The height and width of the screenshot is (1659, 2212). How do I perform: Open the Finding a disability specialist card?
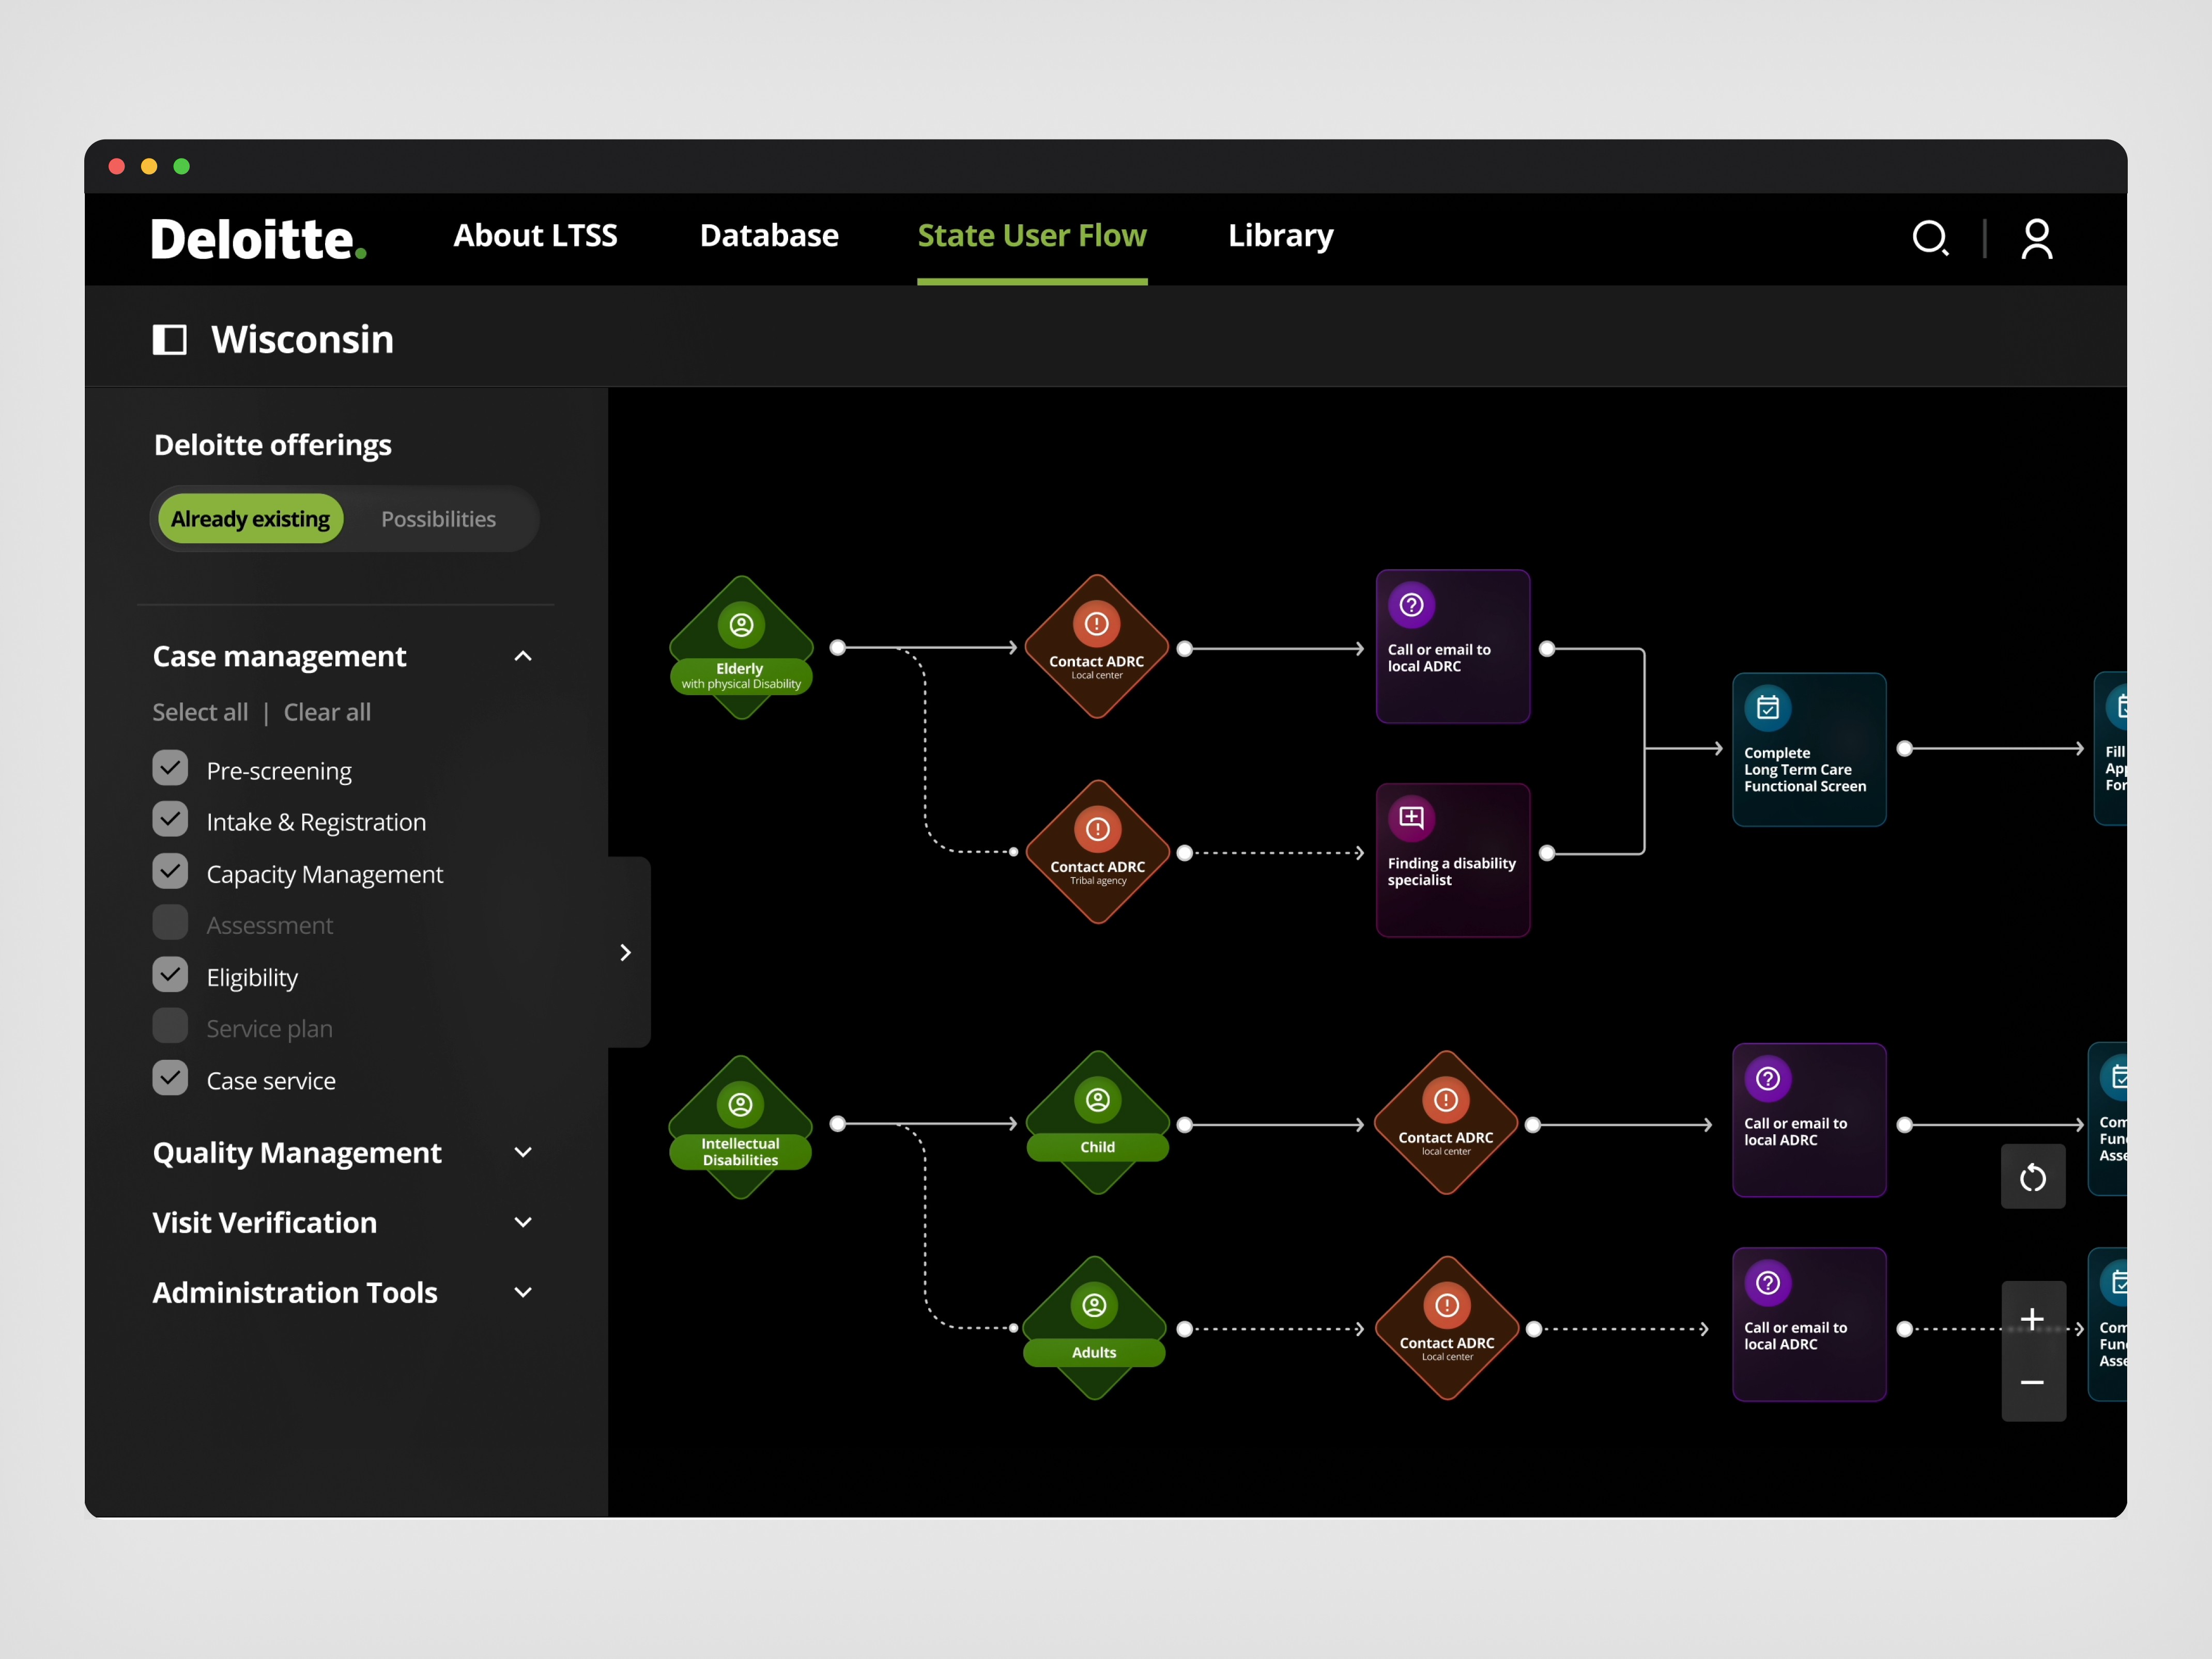pos(1452,859)
